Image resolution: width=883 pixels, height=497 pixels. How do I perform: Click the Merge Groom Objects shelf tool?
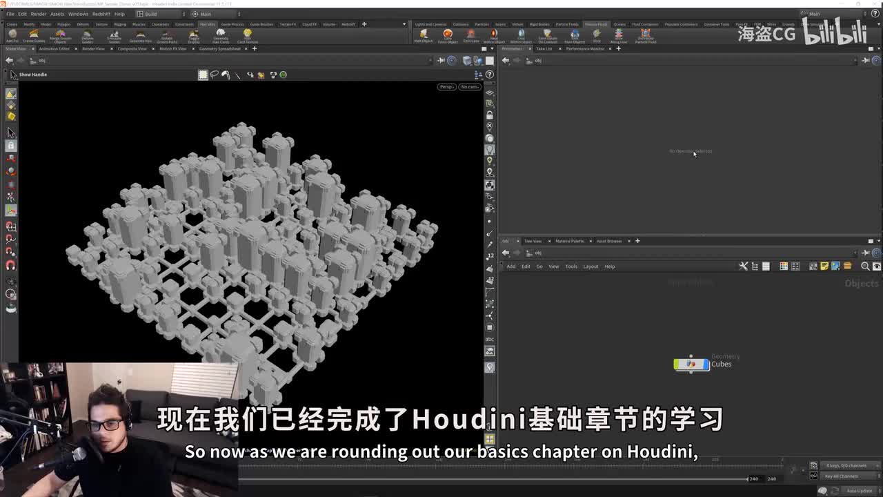tap(60, 36)
